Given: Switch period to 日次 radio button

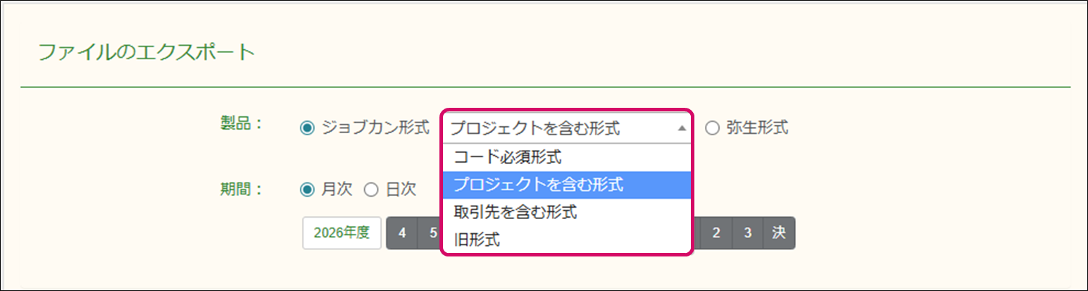Looking at the screenshot, I should [370, 190].
